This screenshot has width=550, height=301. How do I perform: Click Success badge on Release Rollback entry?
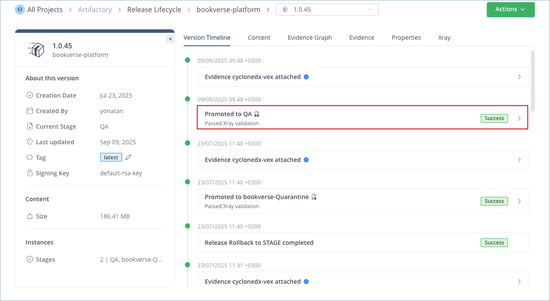point(494,243)
